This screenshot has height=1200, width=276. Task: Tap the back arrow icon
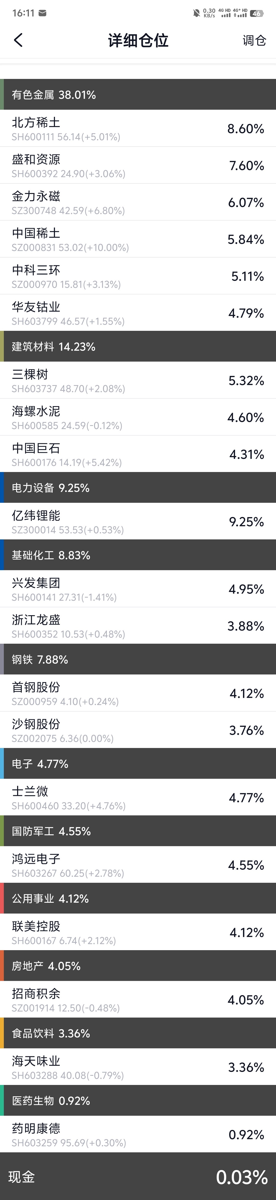click(18, 40)
